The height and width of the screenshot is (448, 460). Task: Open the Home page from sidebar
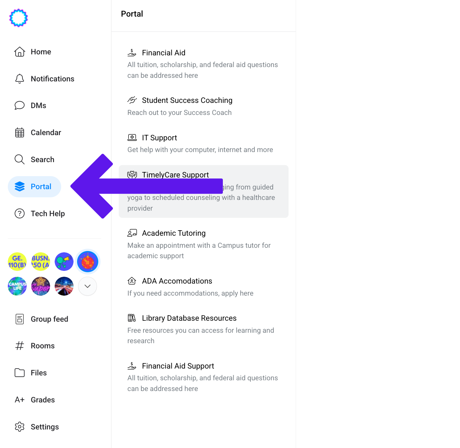tap(41, 51)
